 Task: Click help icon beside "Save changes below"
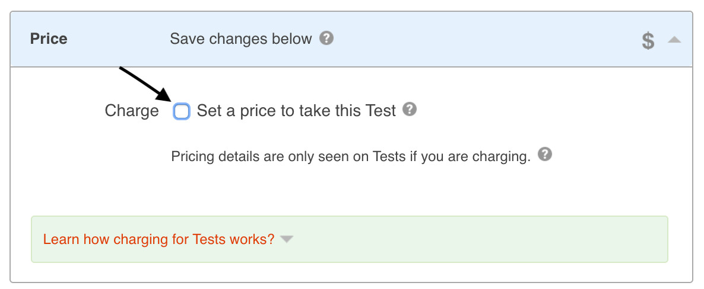coord(326,38)
